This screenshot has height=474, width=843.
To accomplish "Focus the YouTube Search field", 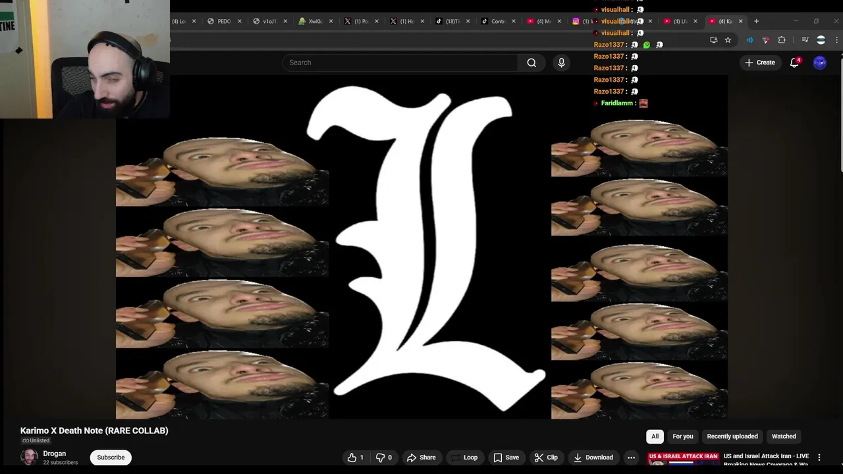I will click(x=400, y=63).
